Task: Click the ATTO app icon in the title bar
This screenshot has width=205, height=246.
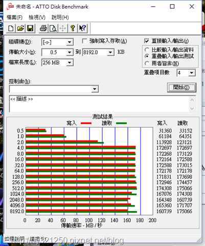Action: click(10, 7)
